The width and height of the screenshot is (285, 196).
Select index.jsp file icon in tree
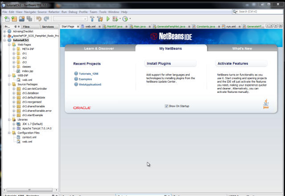[18, 71]
